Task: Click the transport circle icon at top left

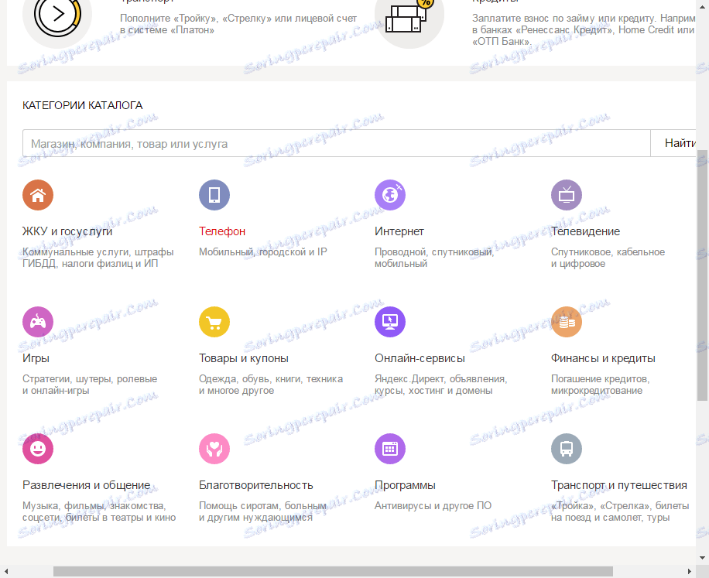Action: (57, 18)
